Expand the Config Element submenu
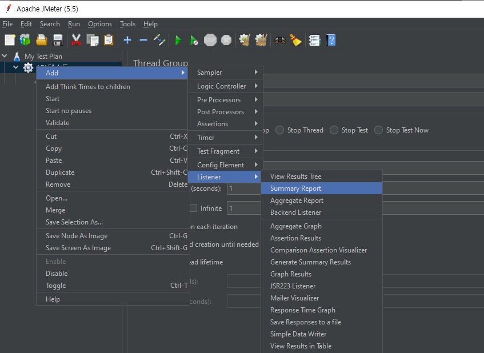Image resolution: width=484 pixels, height=353 pixels. [226, 165]
